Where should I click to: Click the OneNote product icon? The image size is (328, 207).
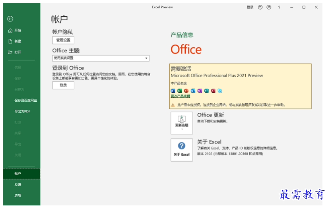(200, 91)
